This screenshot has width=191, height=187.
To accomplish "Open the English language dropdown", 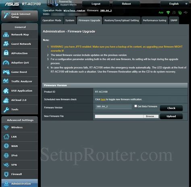I will point(174,4).
